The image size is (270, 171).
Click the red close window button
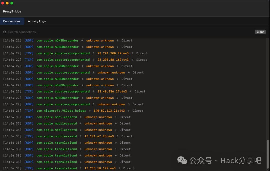click(3, 3)
